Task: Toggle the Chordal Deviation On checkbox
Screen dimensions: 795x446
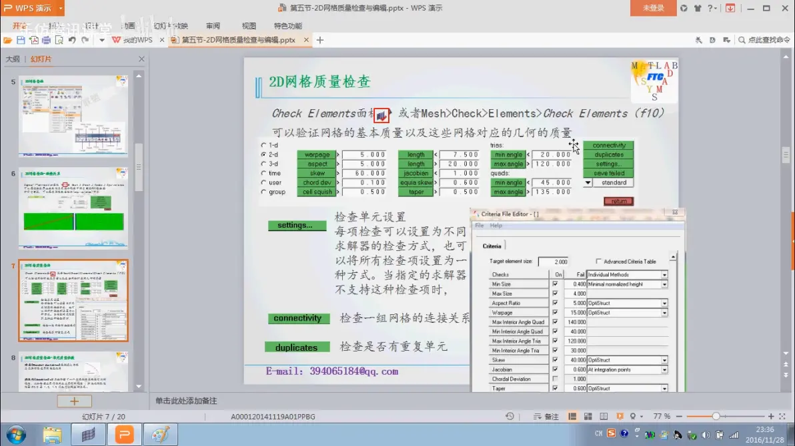Action: point(555,379)
